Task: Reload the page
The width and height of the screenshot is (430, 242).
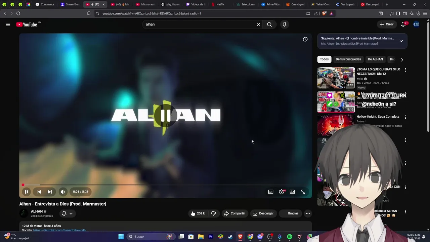Action: pyautogui.click(x=18, y=13)
